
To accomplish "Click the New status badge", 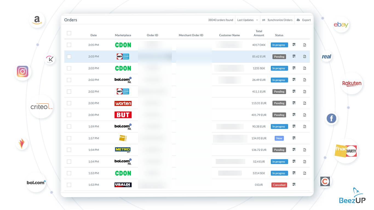I will [x=279, y=138].
